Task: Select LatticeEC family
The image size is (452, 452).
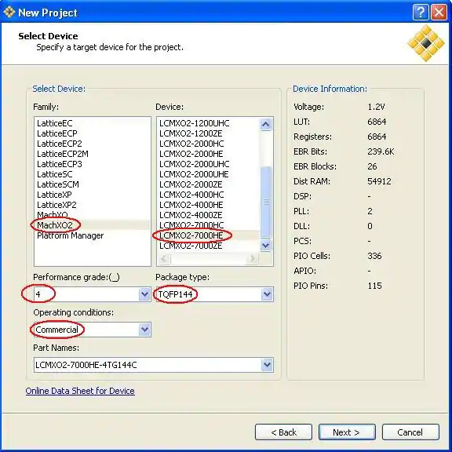Action: click(x=55, y=123)
